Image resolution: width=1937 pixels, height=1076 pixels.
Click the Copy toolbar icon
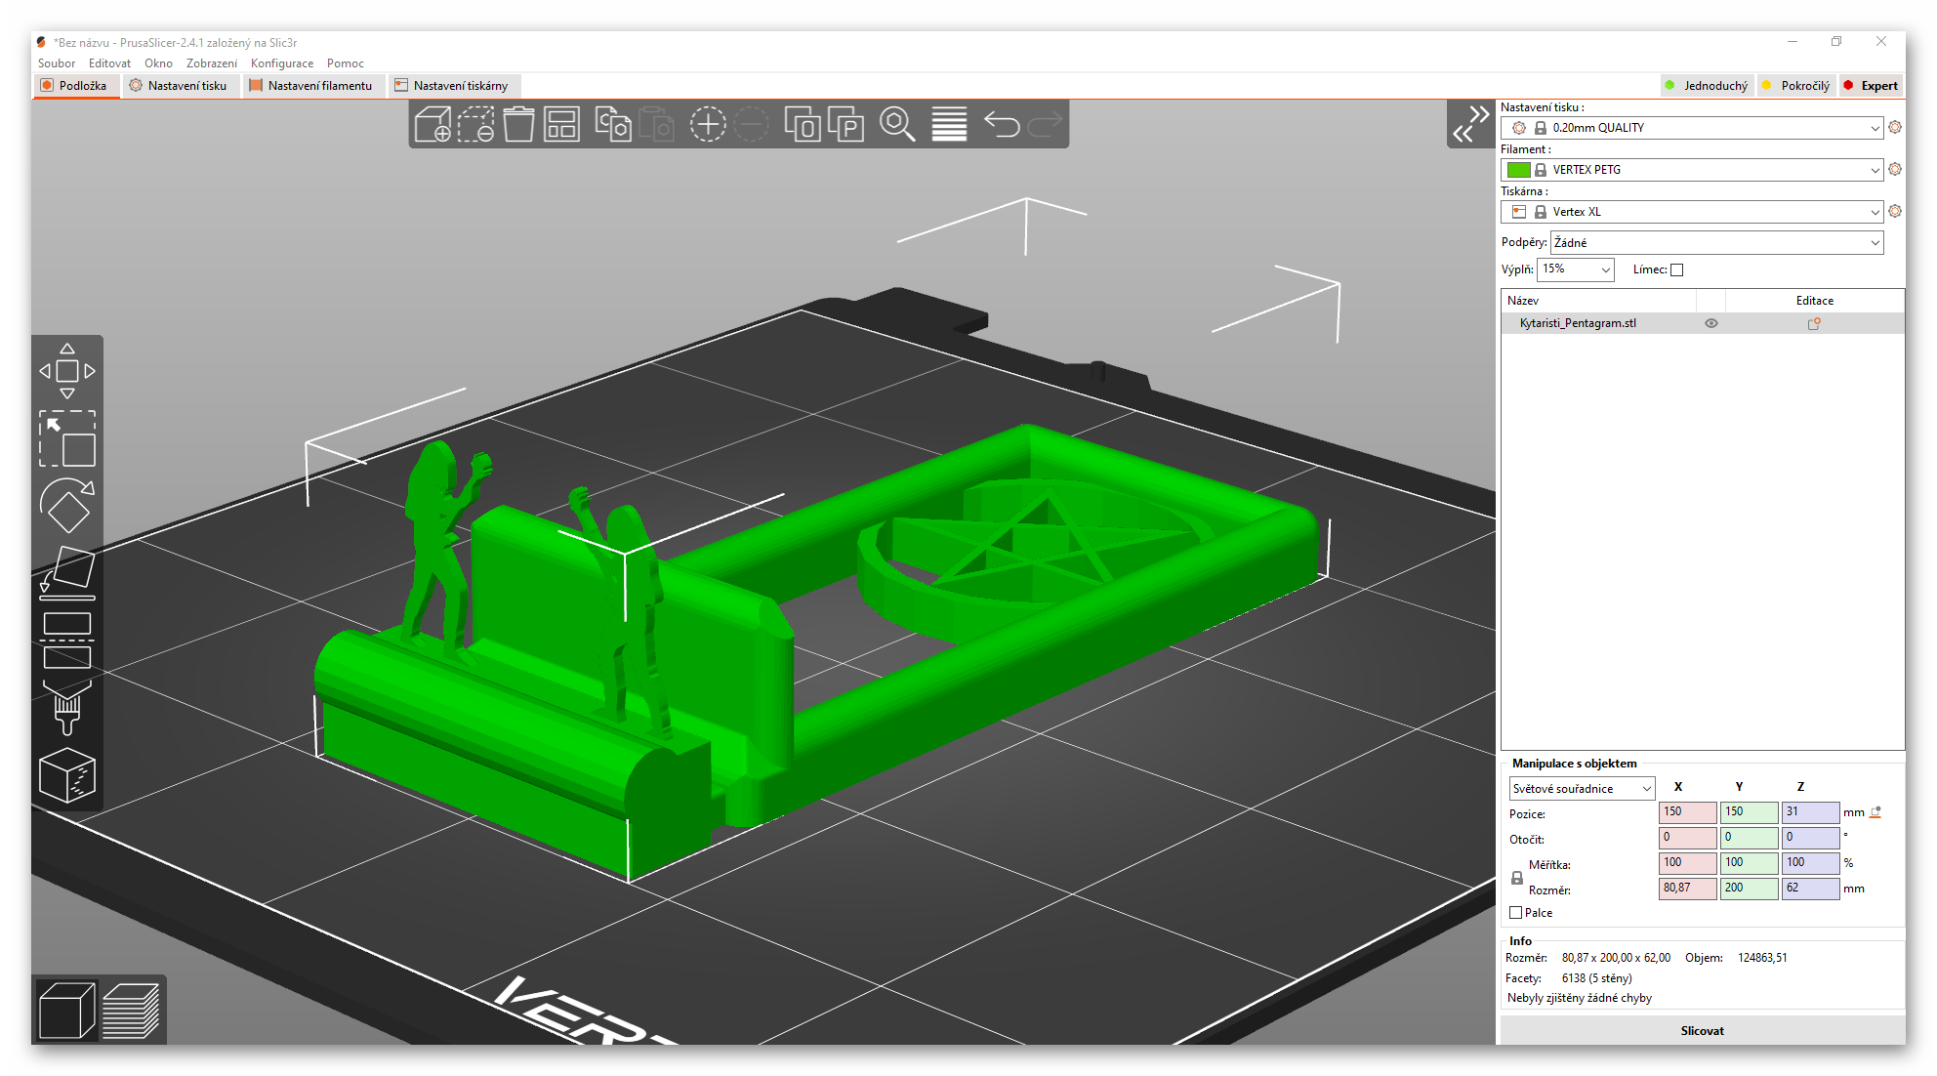coord(613,125)
